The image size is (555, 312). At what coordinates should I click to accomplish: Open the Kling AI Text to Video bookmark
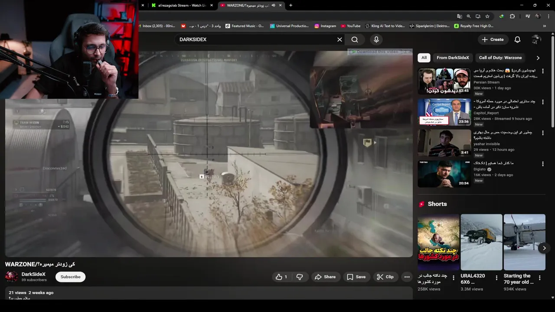385,26
